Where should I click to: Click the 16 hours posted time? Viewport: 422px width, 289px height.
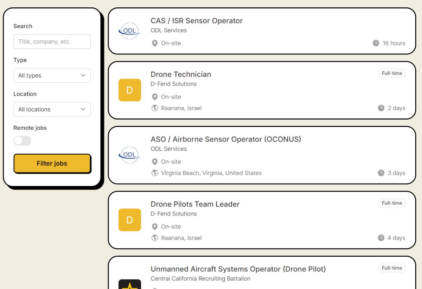(x=394, y=43)
